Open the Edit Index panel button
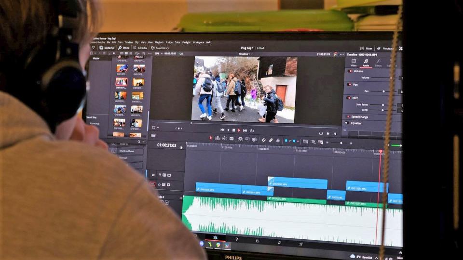Image resolution: width=463 pixels, height=260 pixels. click(140, 48)
